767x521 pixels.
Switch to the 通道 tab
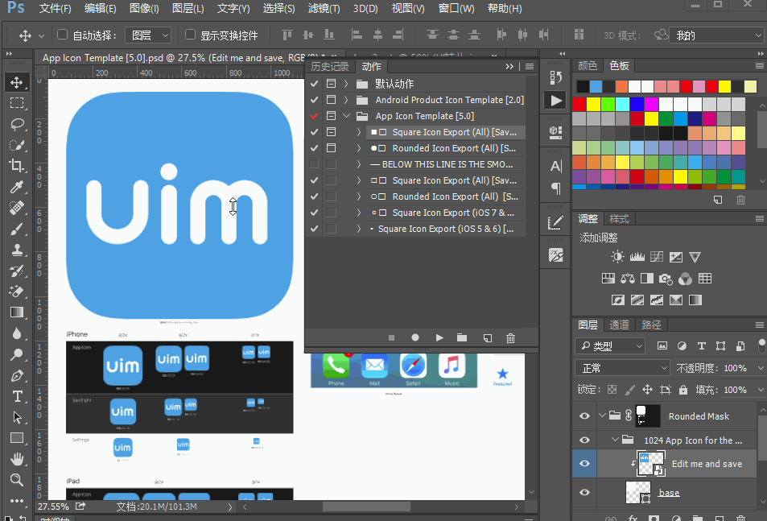click(619, 325)
